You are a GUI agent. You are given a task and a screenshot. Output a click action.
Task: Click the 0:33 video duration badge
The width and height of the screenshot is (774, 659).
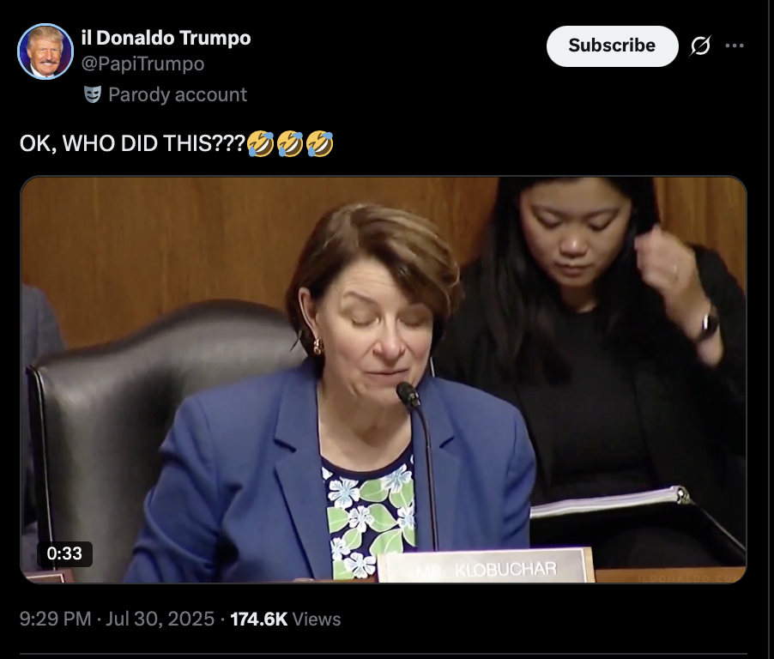pos(64,553)
